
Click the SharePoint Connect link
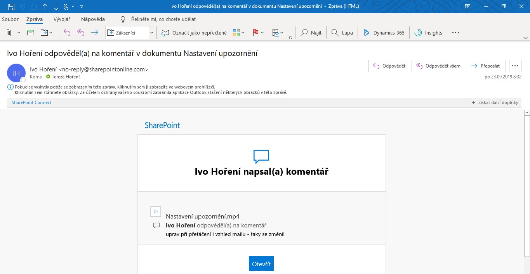(x=31, y=102)
